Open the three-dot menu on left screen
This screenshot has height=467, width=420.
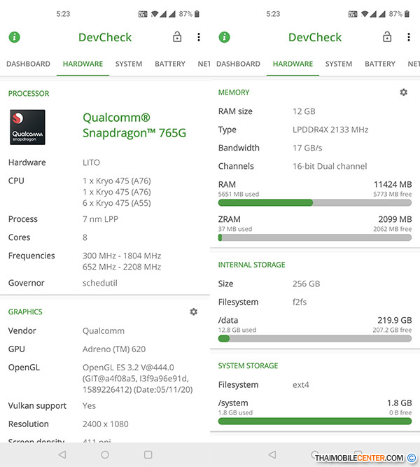point(199,37)
